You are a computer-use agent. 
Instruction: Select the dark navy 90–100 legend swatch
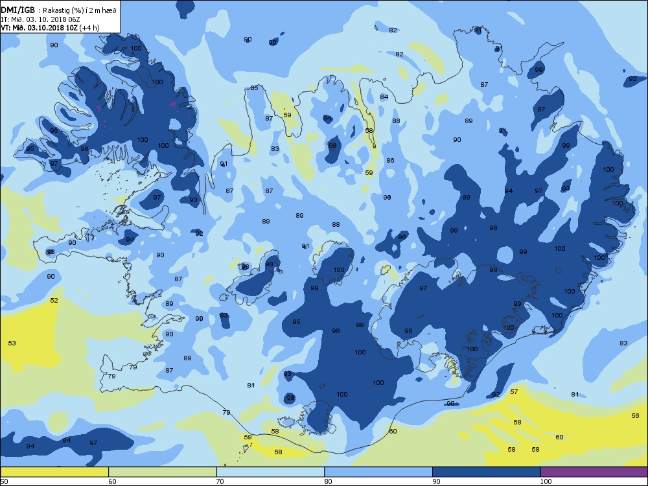[x=487, y=472]
